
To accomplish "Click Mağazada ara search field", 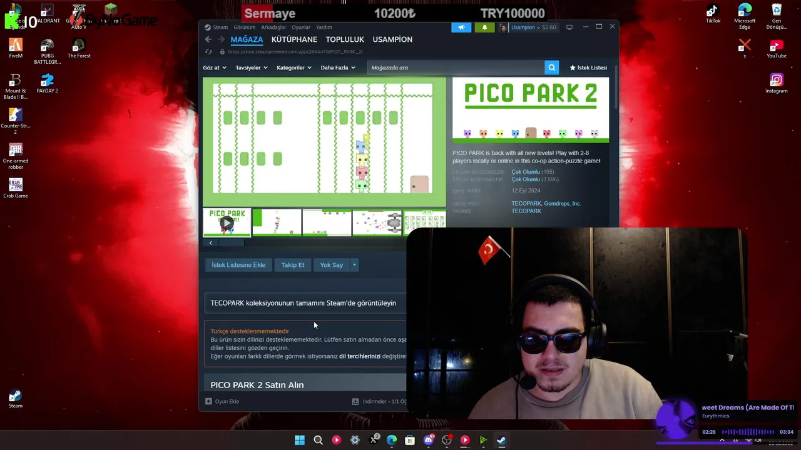I will [x=455, y=67].
